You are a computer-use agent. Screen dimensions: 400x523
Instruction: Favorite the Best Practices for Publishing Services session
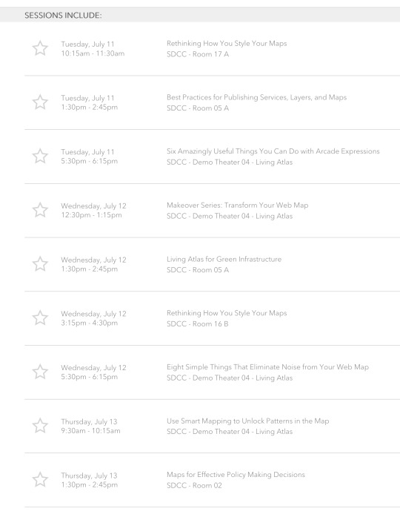(x=40, y=102)
